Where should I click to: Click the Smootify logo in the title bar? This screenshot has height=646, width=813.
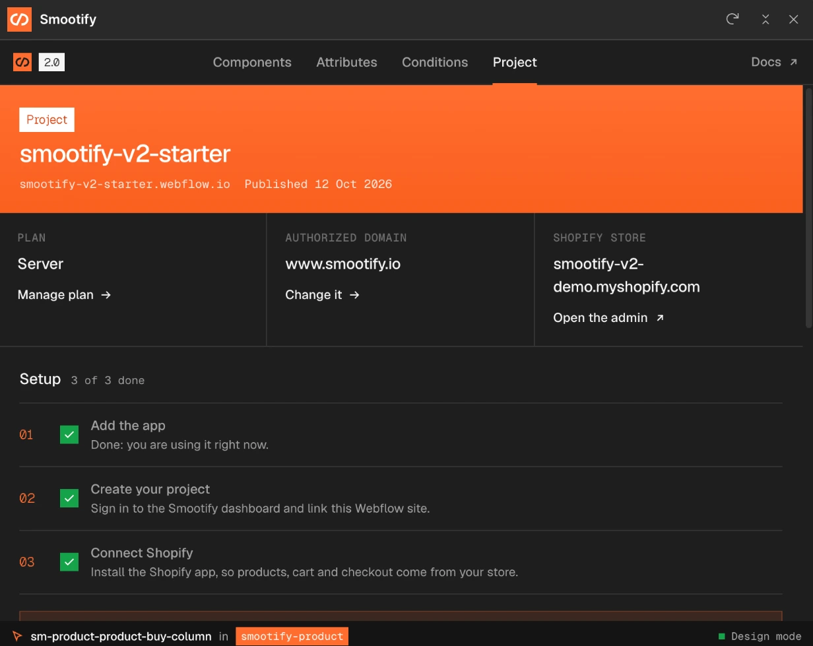pyautogui.click(x=20, y=19)
